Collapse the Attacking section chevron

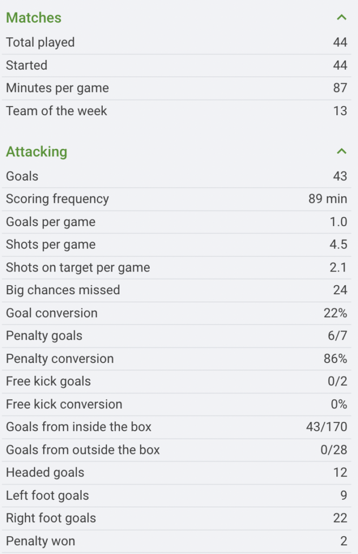(341, 151)
